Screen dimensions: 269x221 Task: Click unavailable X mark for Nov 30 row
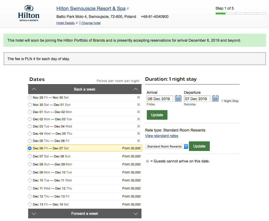pyautogui.click(x=139, y=104)
